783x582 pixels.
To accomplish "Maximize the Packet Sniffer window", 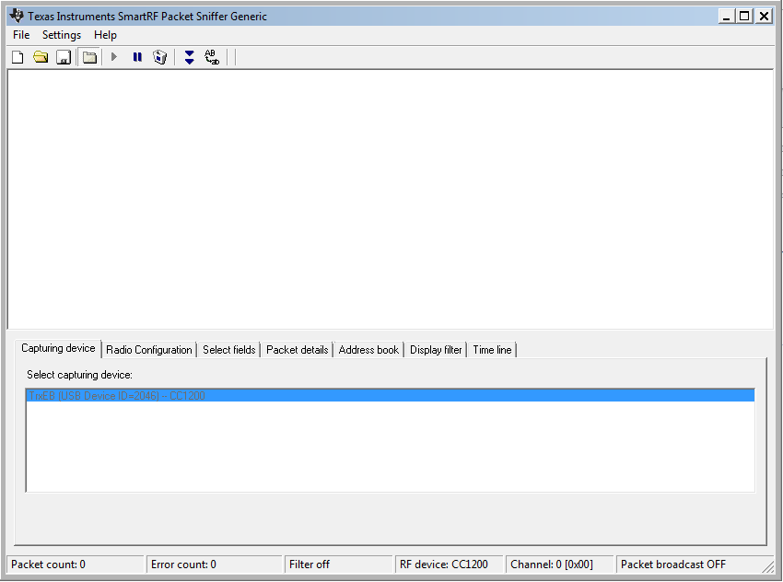I will (744, 16).
